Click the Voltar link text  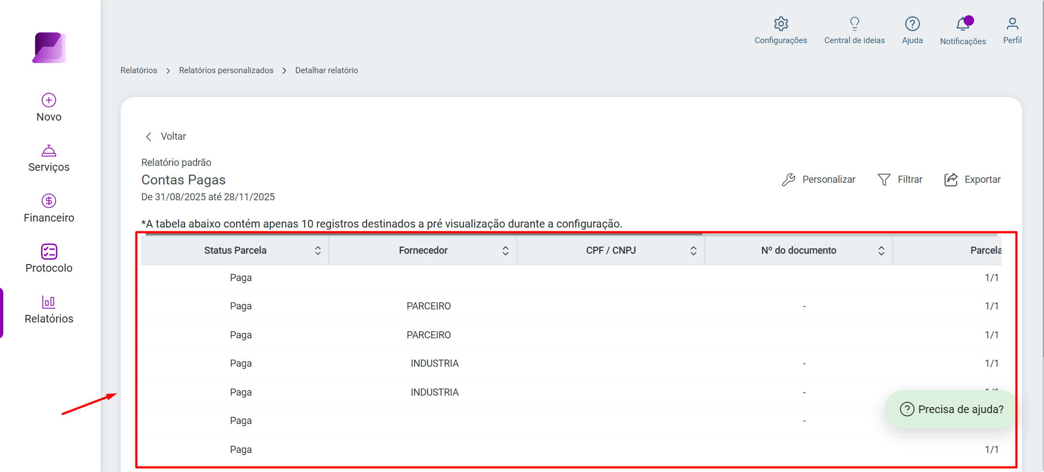pos(173,136)
